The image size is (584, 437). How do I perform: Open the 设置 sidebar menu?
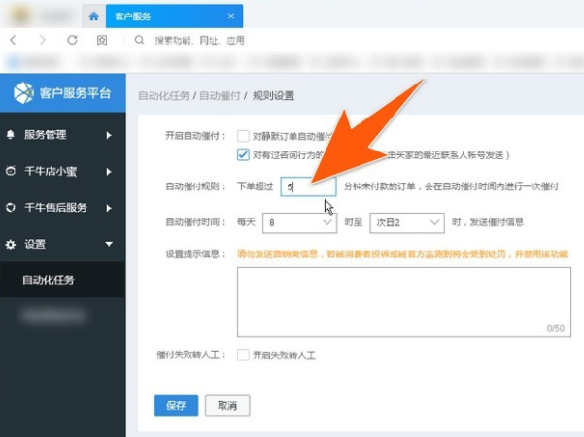tap(62, 244)
